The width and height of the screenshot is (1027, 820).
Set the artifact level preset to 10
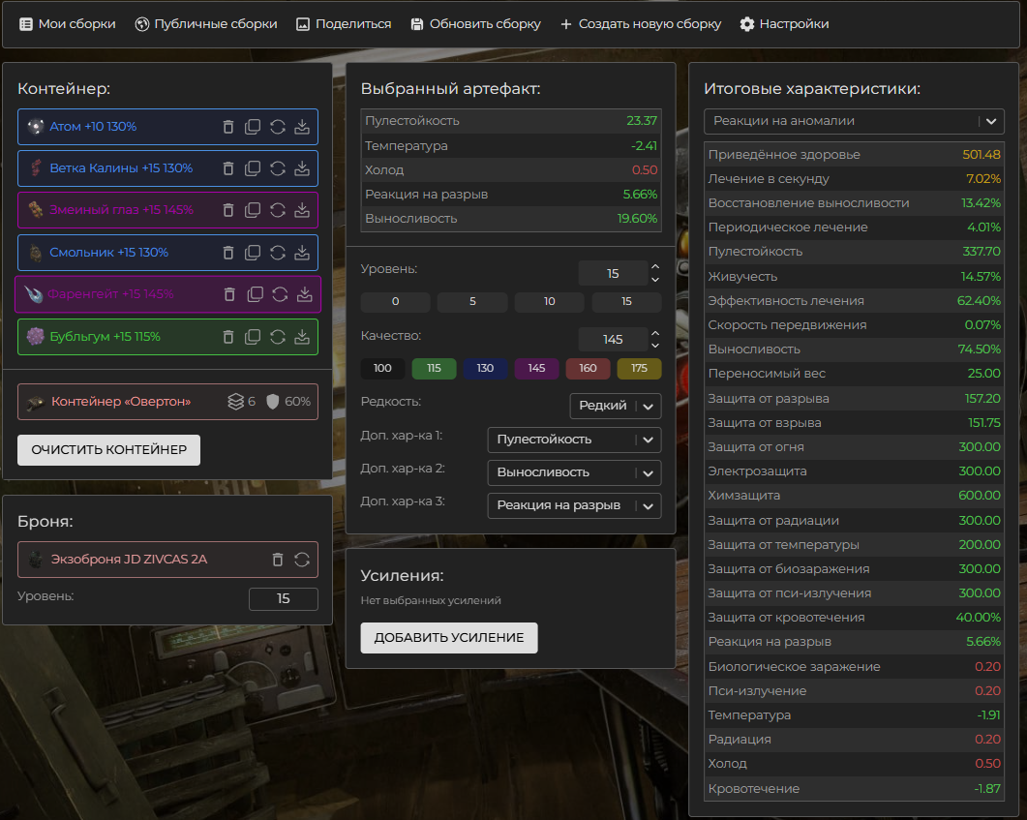point(549,301)
